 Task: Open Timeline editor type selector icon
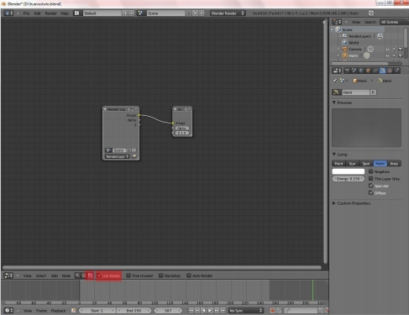(8, 310)
